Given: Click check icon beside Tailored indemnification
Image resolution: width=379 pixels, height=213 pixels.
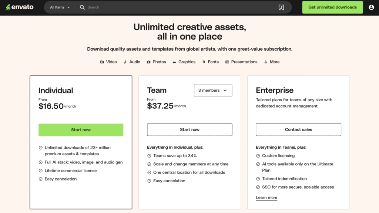Looking at the screenshot, I should pyautogui.click(x=258, y=179).
